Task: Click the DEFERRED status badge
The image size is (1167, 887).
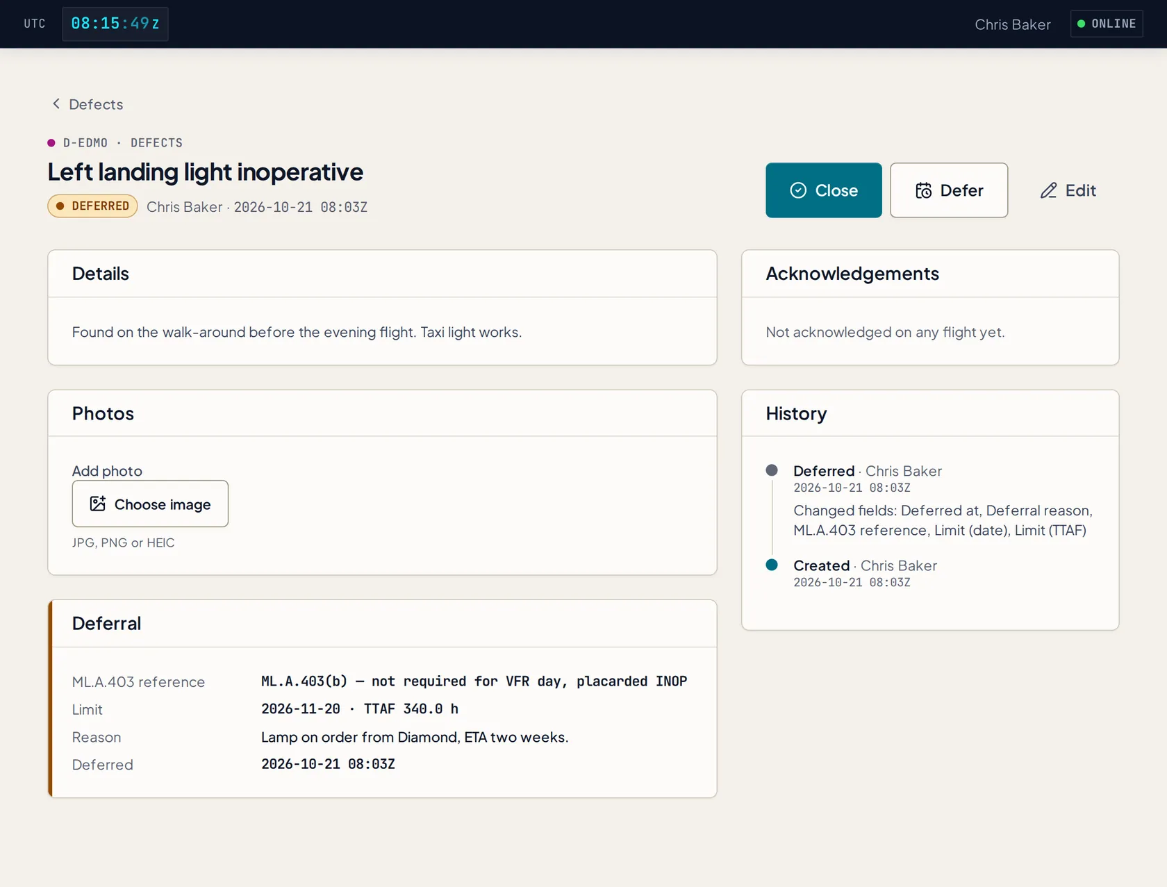Action: click(92, 206)
